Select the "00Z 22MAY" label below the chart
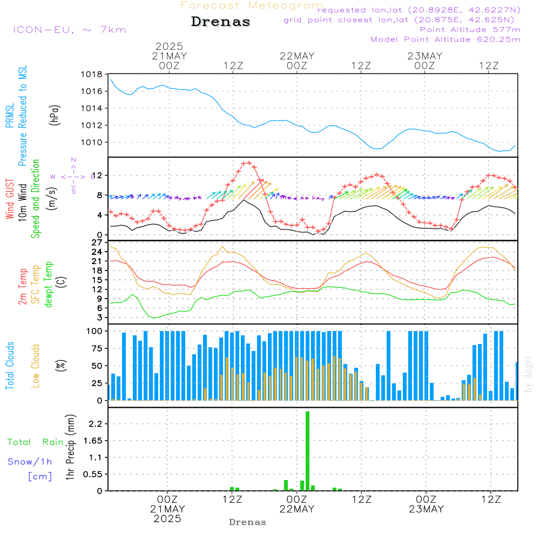 [x=297, y=504]
